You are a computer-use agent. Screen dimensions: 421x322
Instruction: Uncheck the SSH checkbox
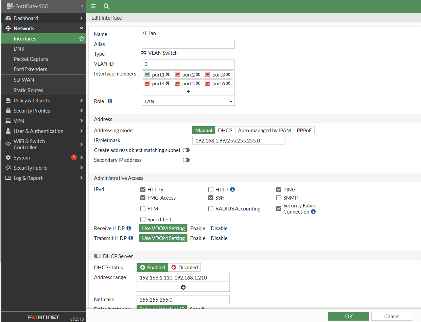(x=211, y=198)
